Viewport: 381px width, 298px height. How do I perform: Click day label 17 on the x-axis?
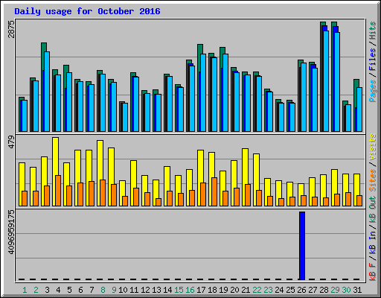tap(201, 290)
